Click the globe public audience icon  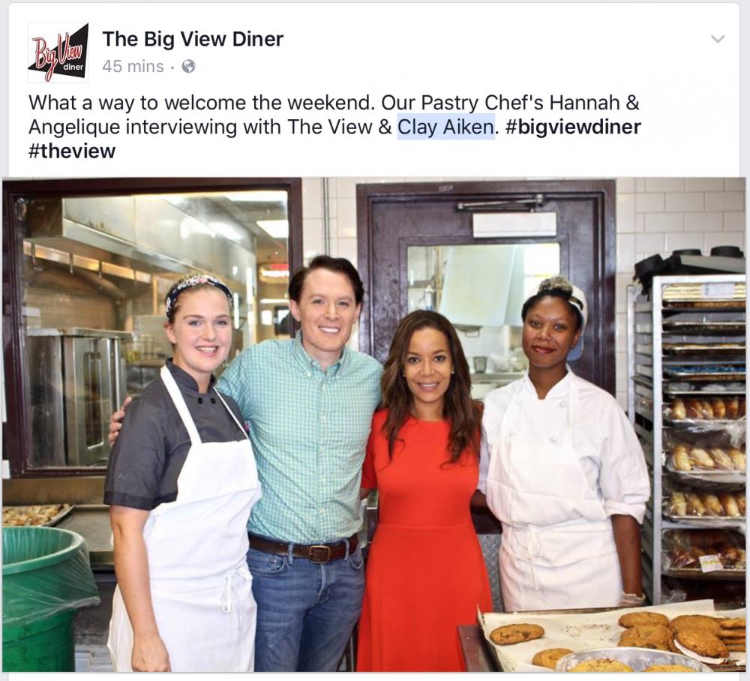189,66
